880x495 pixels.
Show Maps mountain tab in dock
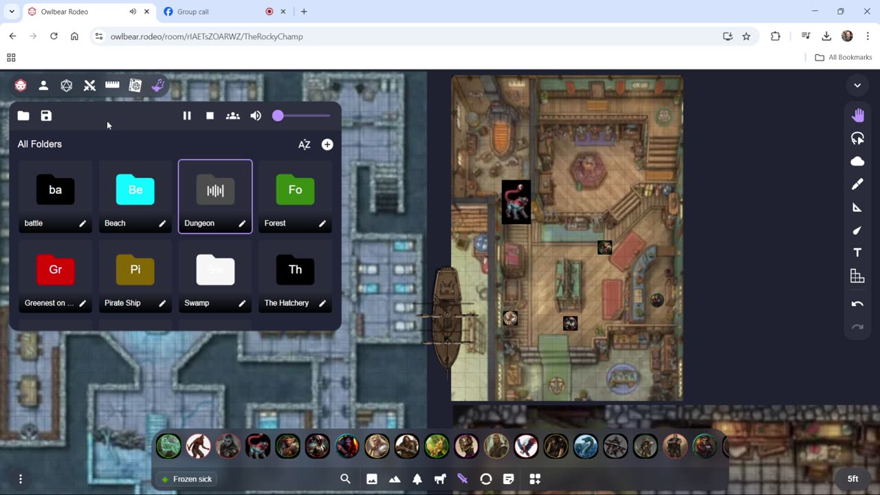(x=395, y=479)
